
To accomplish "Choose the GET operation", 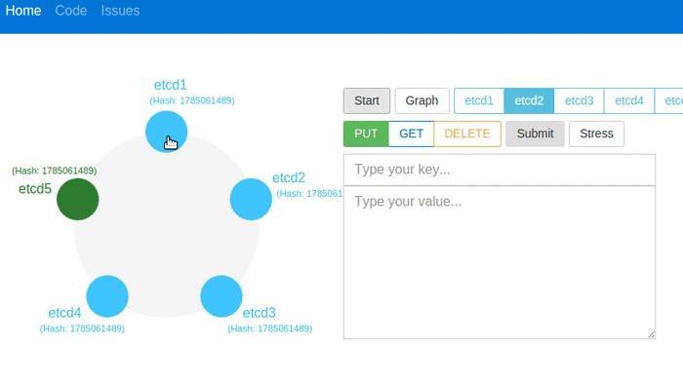I will point(411,134).
